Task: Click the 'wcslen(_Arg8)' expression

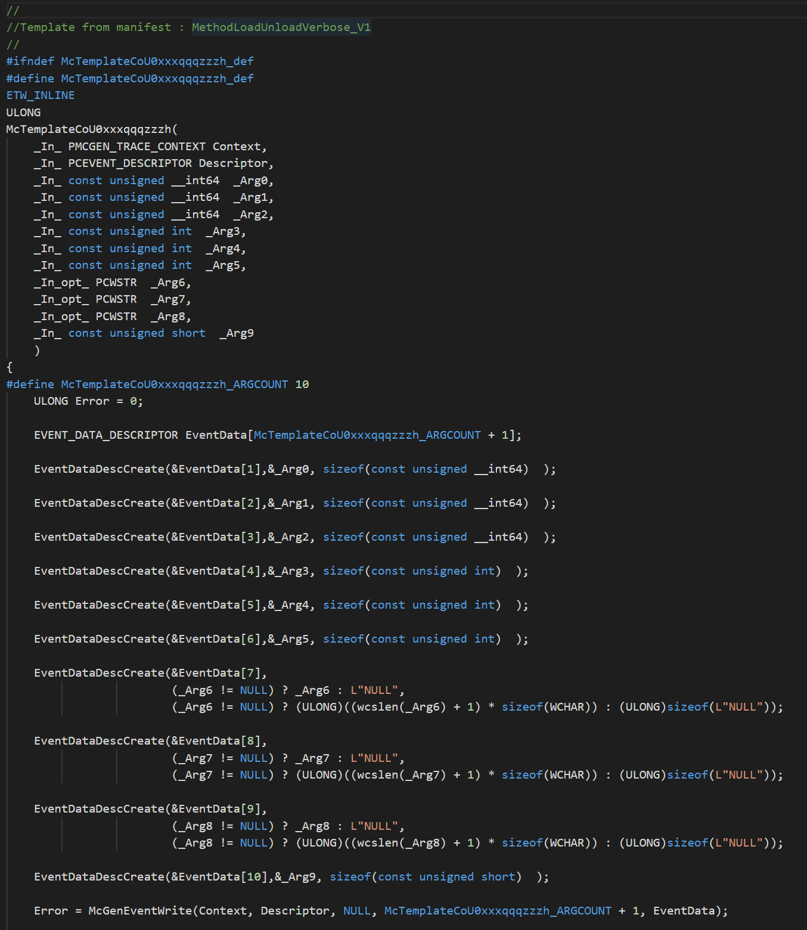Action: pos(402,843)
